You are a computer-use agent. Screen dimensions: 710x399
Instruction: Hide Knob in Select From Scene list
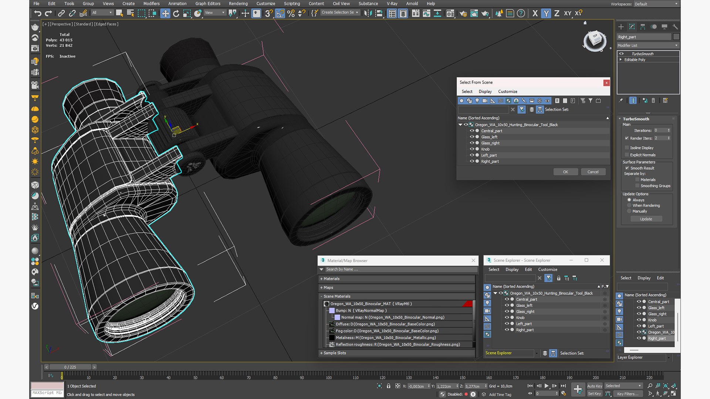472,149
